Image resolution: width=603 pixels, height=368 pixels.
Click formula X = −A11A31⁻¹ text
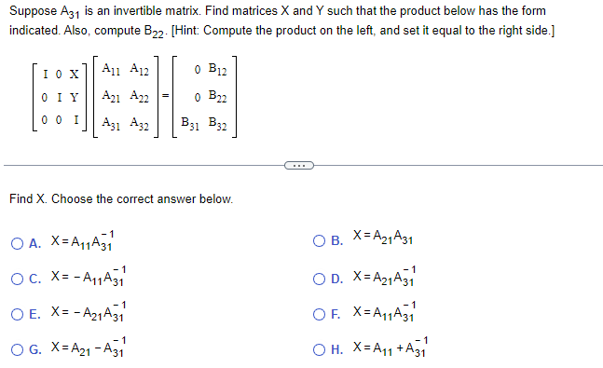pos(88,276)
